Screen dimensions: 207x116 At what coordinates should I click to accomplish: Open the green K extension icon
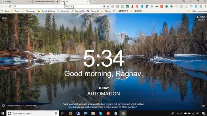click(127, 6)
